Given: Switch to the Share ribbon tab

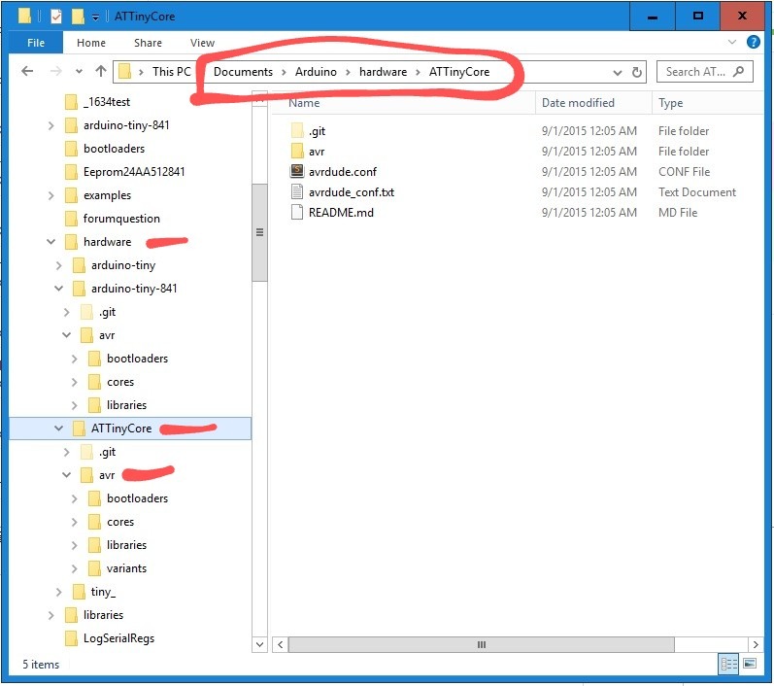Looking at the screenshot, I should [x=148, y=43].
